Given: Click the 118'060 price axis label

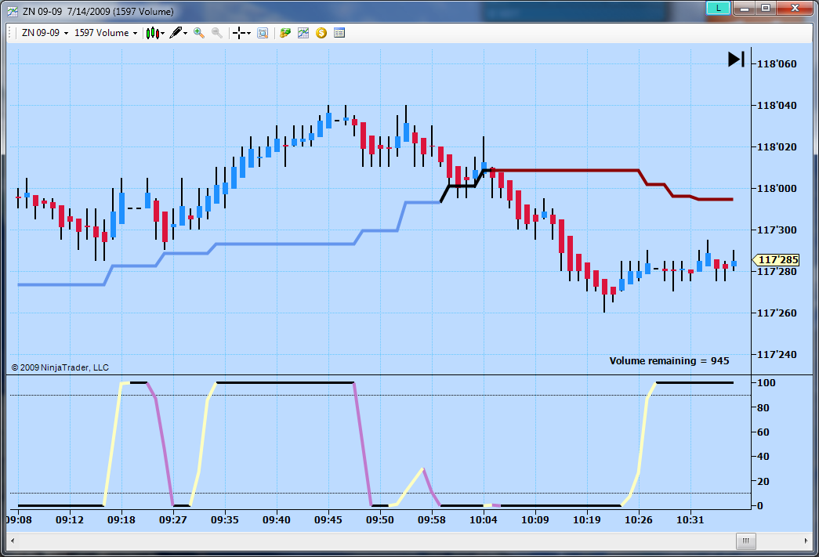Looking at the screenshot, I should 777,63.
